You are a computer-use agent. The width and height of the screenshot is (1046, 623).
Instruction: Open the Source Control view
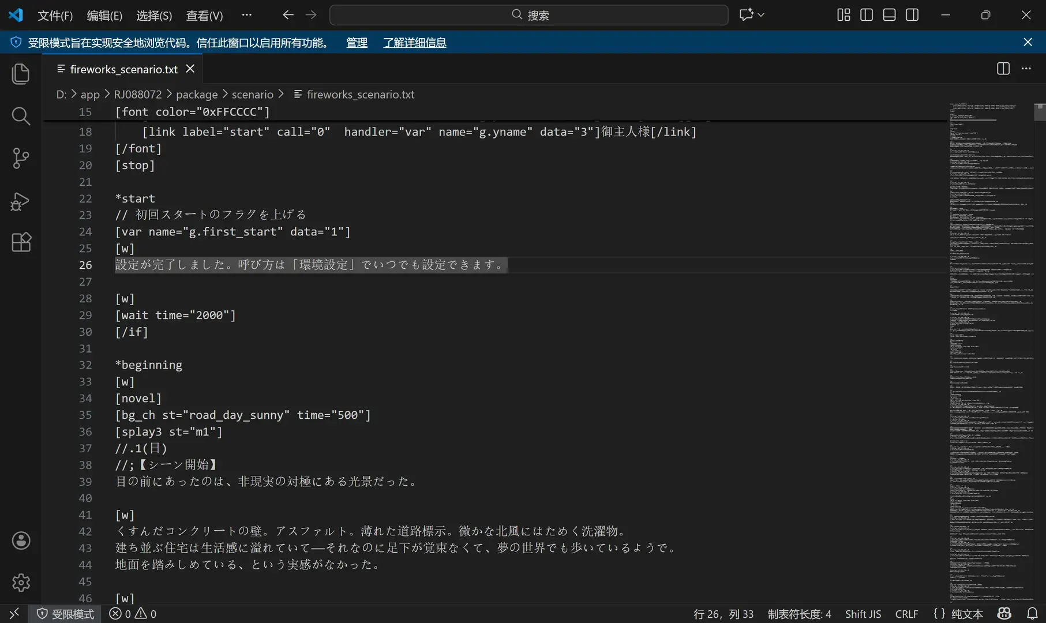click(x=21, y=158)
